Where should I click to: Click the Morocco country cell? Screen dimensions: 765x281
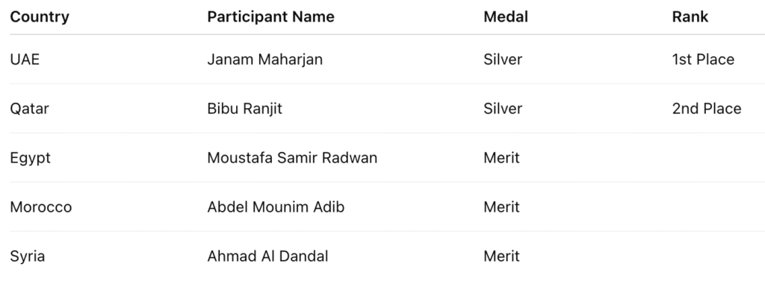coord(41,207)
